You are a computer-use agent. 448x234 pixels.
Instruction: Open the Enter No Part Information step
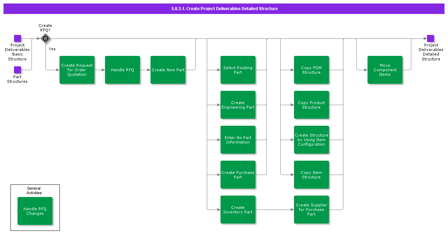238,140
